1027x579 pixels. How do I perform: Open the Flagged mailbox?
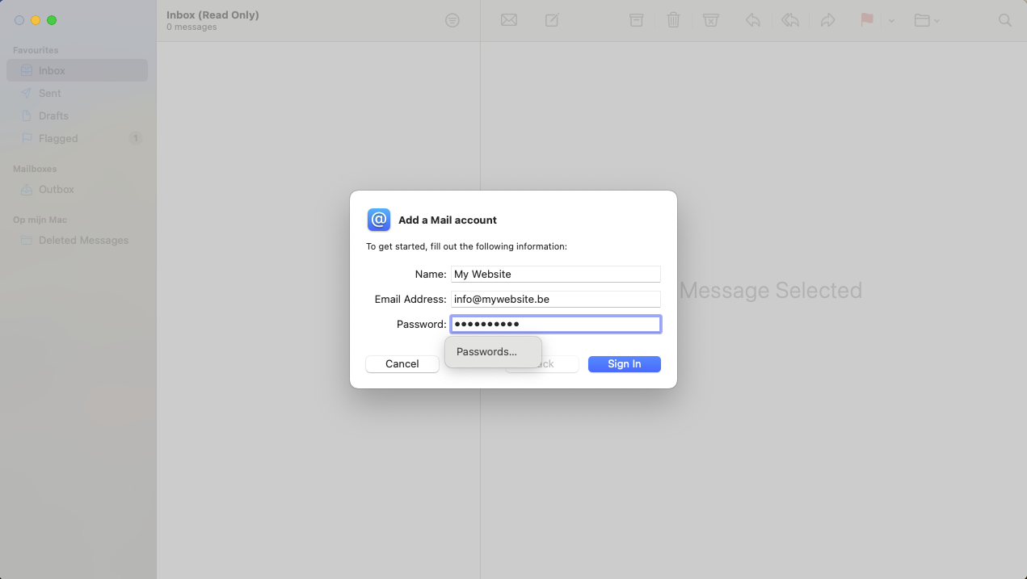coord(57,138)
